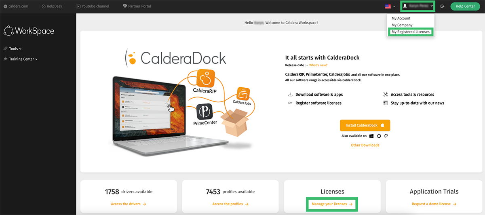Open the US flag language dropdown
The image size is (485, 215).
pos(390,6)
